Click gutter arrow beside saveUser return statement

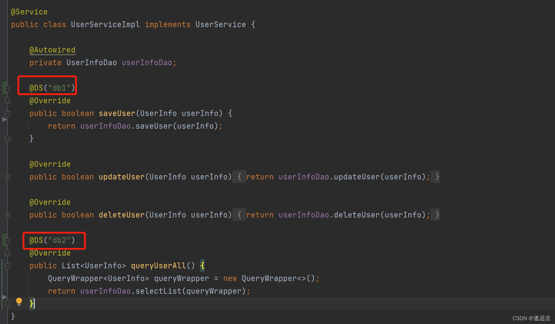(4, 119)
